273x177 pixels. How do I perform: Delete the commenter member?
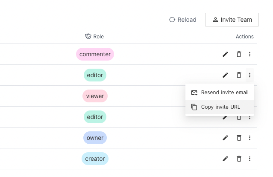click(239, 54)
